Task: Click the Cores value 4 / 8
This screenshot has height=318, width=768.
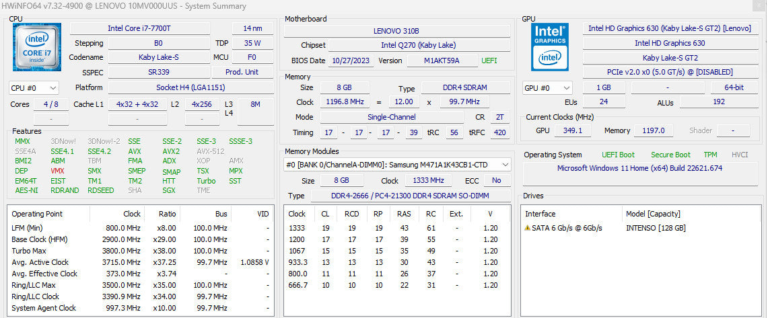Action: click(51, 104)
